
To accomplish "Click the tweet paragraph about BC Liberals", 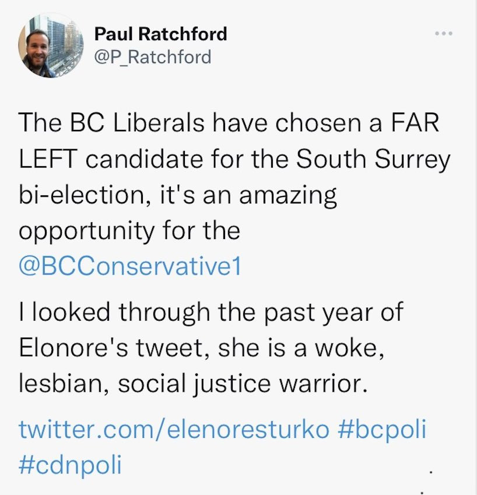I will tap(233, 177).
